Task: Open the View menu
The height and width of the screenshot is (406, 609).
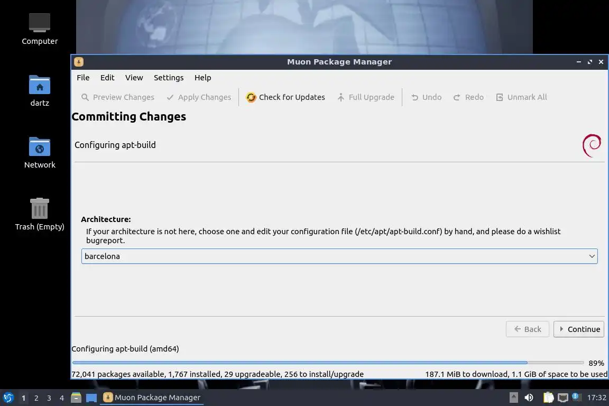Action: click(134, 78)
